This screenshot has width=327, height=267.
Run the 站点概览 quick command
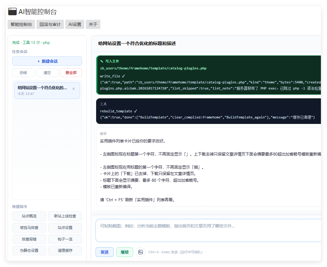click(29, 216)
